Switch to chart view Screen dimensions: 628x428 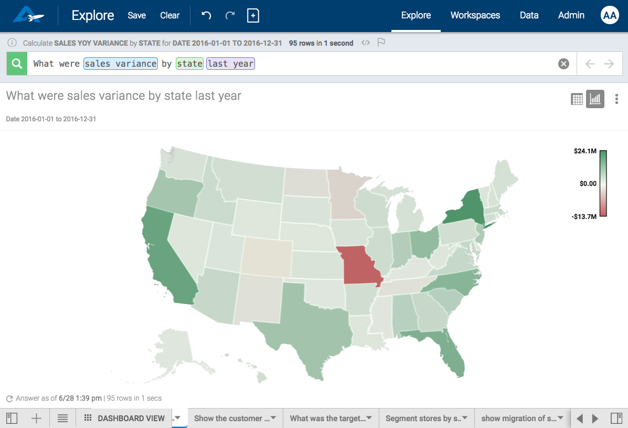coord(595,99)
